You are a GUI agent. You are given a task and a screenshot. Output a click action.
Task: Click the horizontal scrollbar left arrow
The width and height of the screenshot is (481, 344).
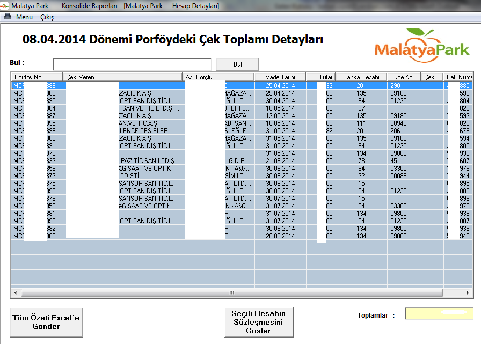point(16,293)
